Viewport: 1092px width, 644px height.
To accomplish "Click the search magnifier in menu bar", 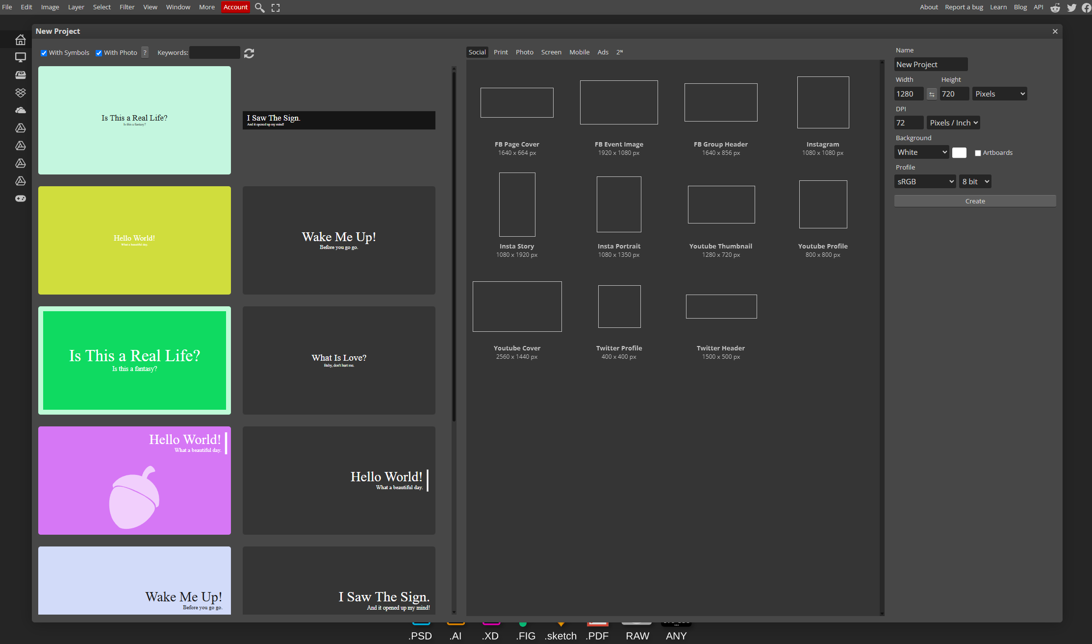I will pyautogui.click(x=260, y=7).
